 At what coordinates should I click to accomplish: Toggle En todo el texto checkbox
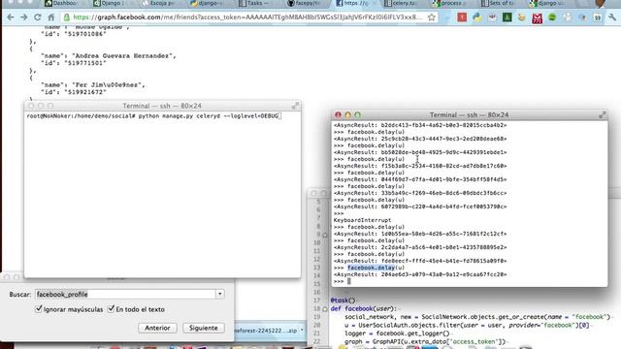(x=111, y=308)
